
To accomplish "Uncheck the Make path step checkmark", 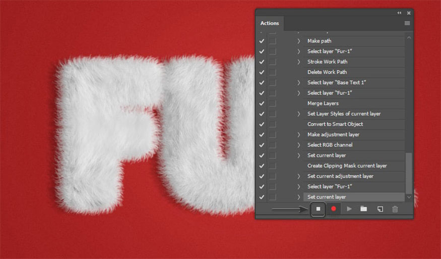I will [x=261, y=41].
